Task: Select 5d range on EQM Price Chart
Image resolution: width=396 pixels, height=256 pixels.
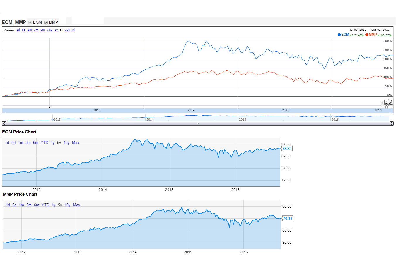Action: pyautogui.click(x=13, y=143)
